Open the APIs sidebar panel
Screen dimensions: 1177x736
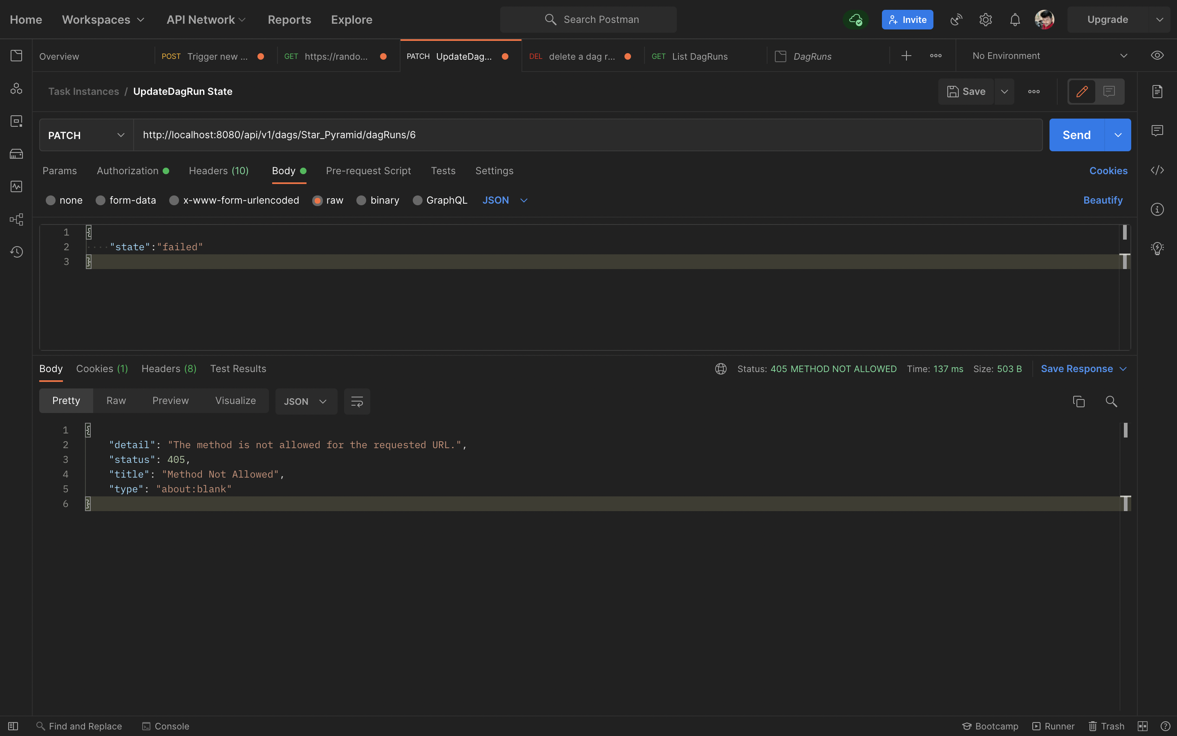pyautogui.click(x=16, y=89)
